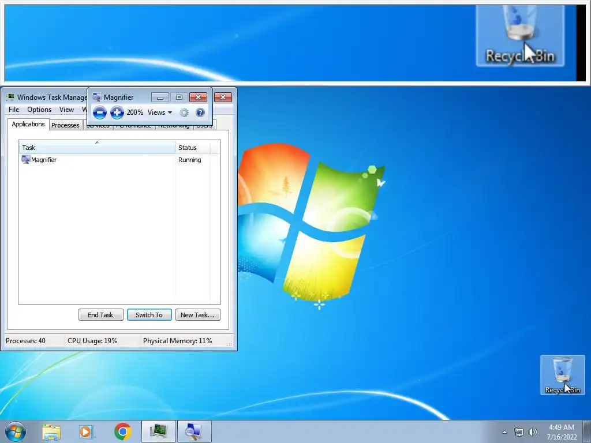The width and height of the screenshot is (591, 443).
Task: Zoom out with Magnifier minus button
Action: [100, 112]
